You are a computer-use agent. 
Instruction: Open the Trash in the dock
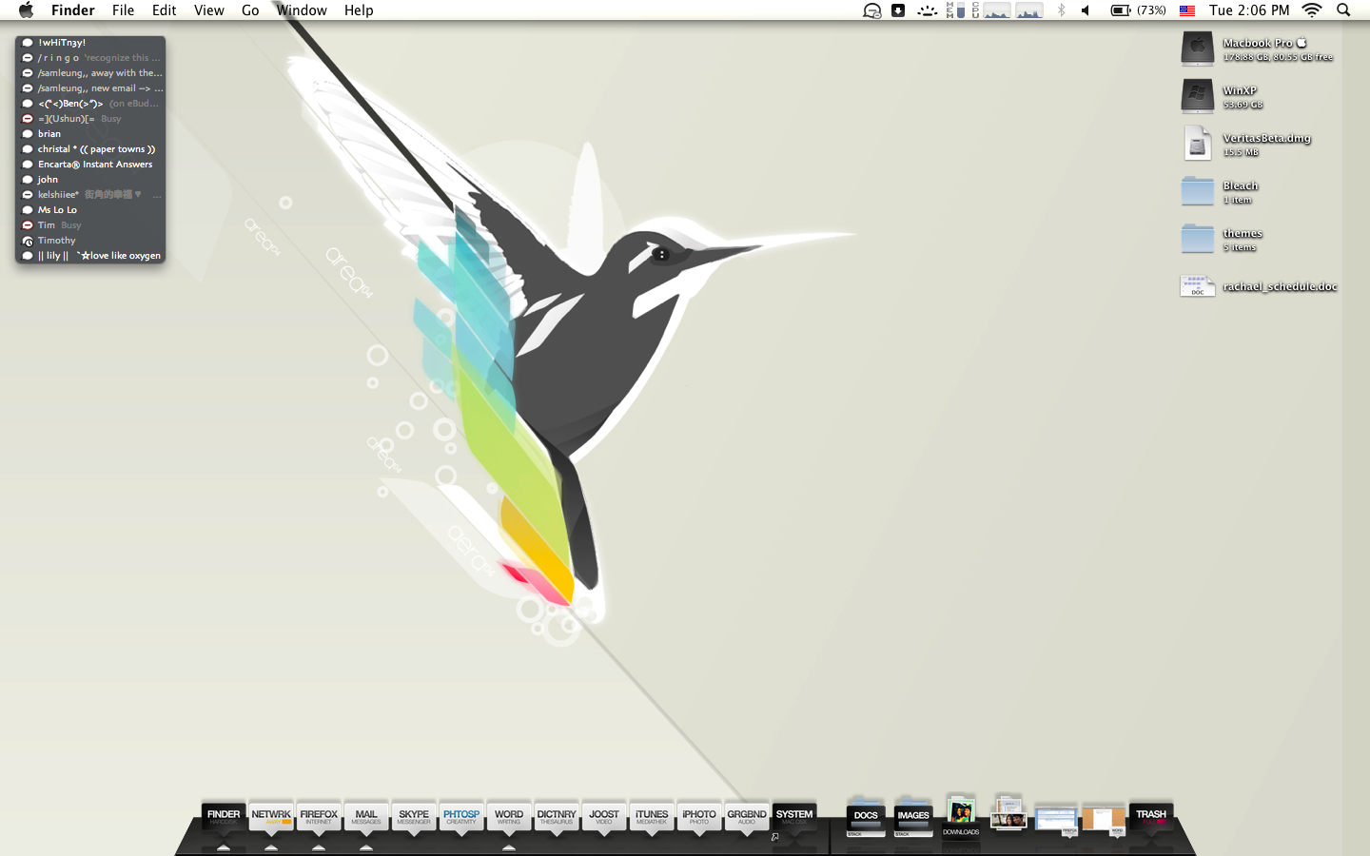(x=1150, y=817)
